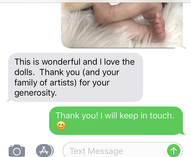
Task: Open the baby feet photo attachment
Action: click(123, 25)
